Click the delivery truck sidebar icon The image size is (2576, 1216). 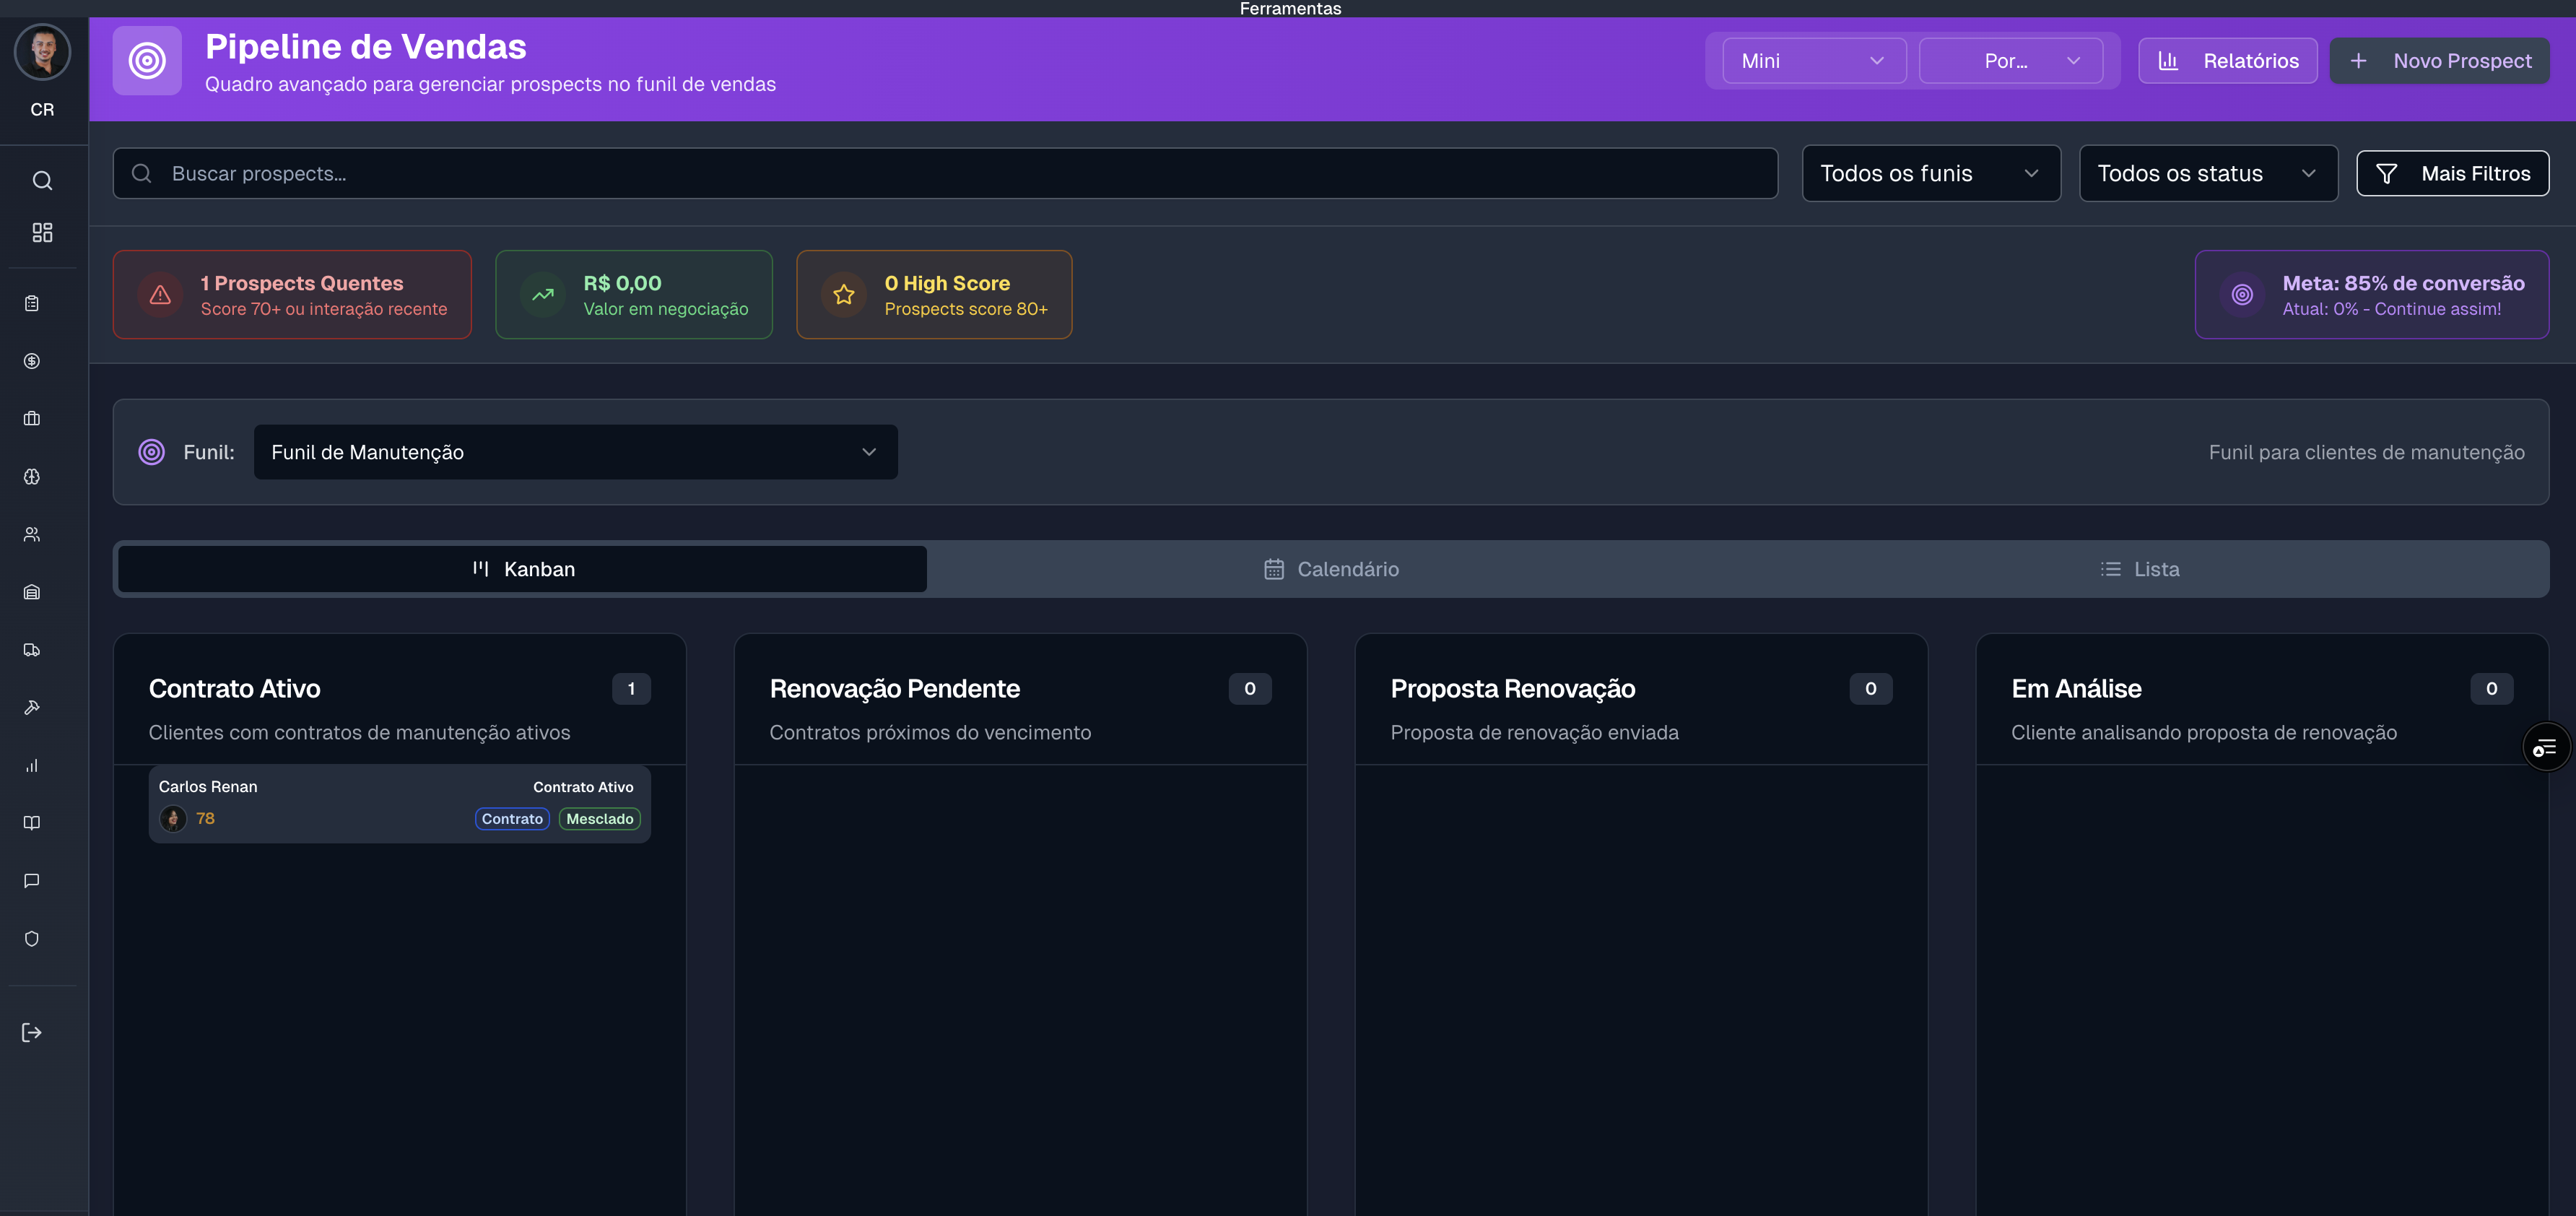[32, 650]
